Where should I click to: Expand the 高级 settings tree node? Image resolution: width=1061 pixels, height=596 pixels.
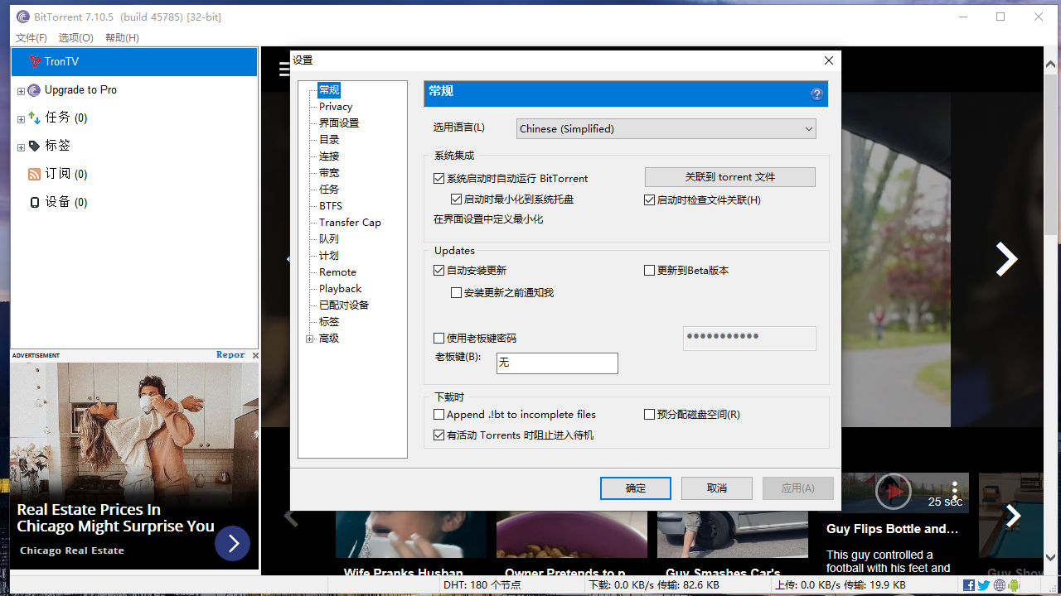point(309,338)
